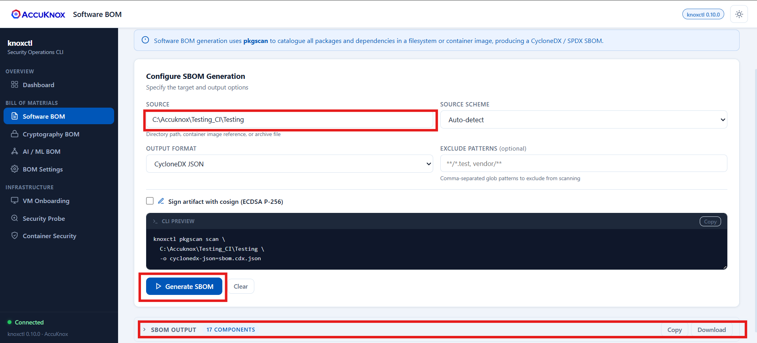Click the knoxctl 0.10.0 version badge
This screenshot has width=757, height=343.
coord(703,15)
